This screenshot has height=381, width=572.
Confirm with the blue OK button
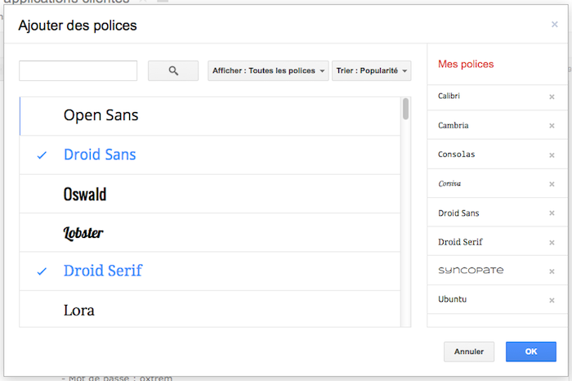click(x=530, y=352)
